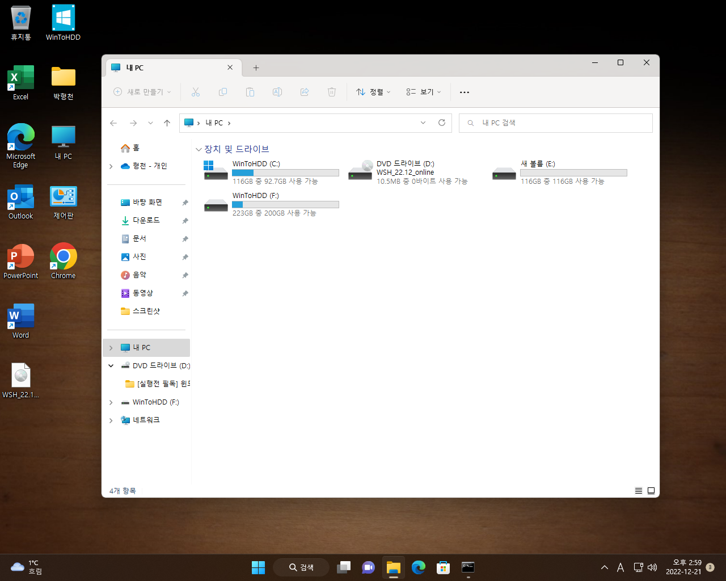Click the Delete trash icon in toolbar
This screenshot has height=581, width=726.
tap(332, 92)
